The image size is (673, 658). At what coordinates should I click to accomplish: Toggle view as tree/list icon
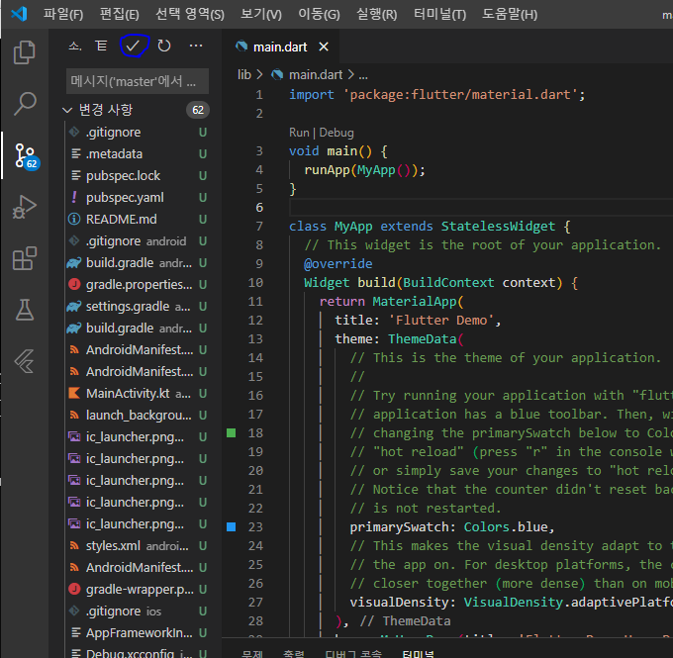click(x=101, y=46)
